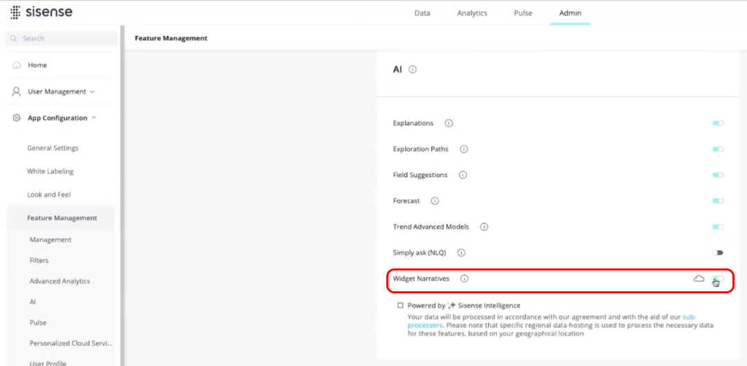Turn off the Field Suggestions switch
This screenshot has height=366, width=747.
(x=717, y=175)
